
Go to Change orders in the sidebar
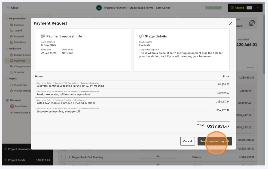(x=22, y=67)
